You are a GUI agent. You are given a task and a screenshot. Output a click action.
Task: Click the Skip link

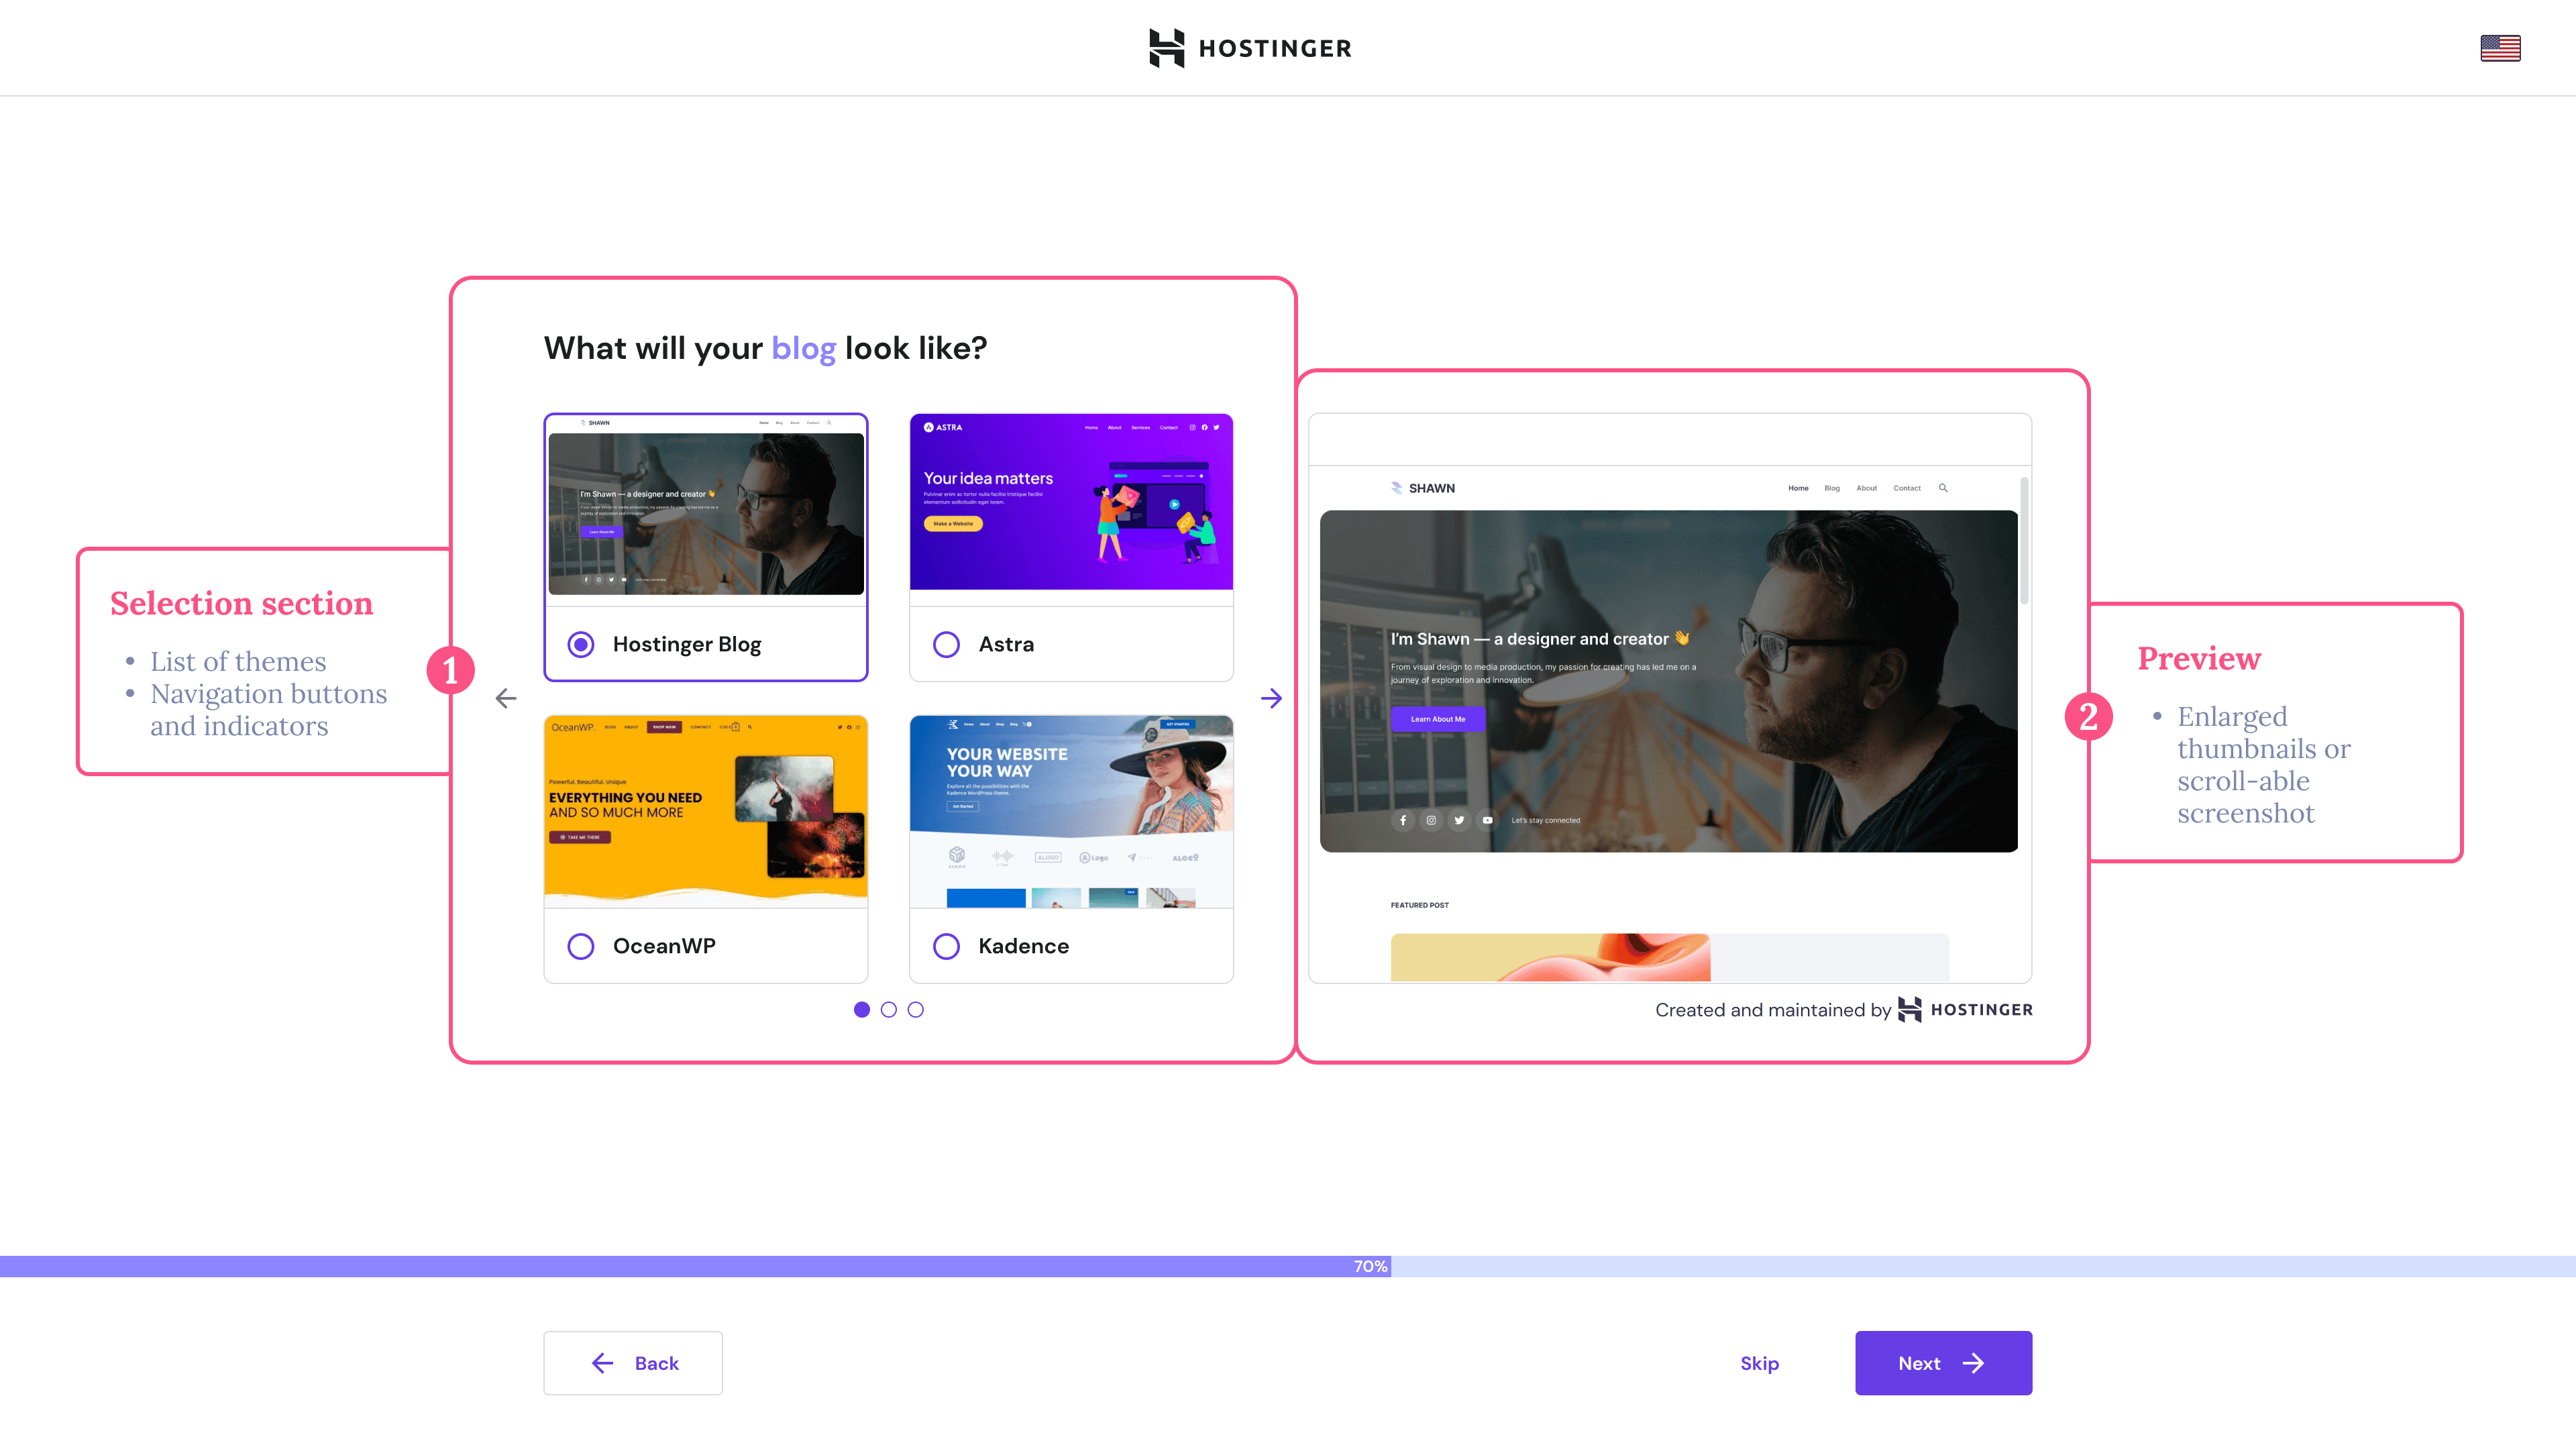1759,1363
